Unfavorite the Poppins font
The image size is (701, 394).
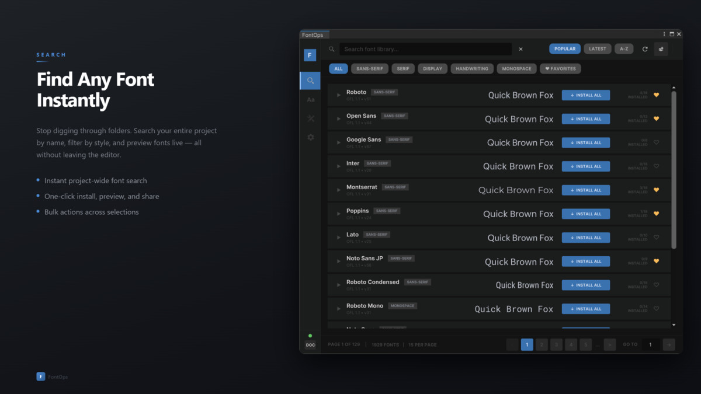coord(656,214)
